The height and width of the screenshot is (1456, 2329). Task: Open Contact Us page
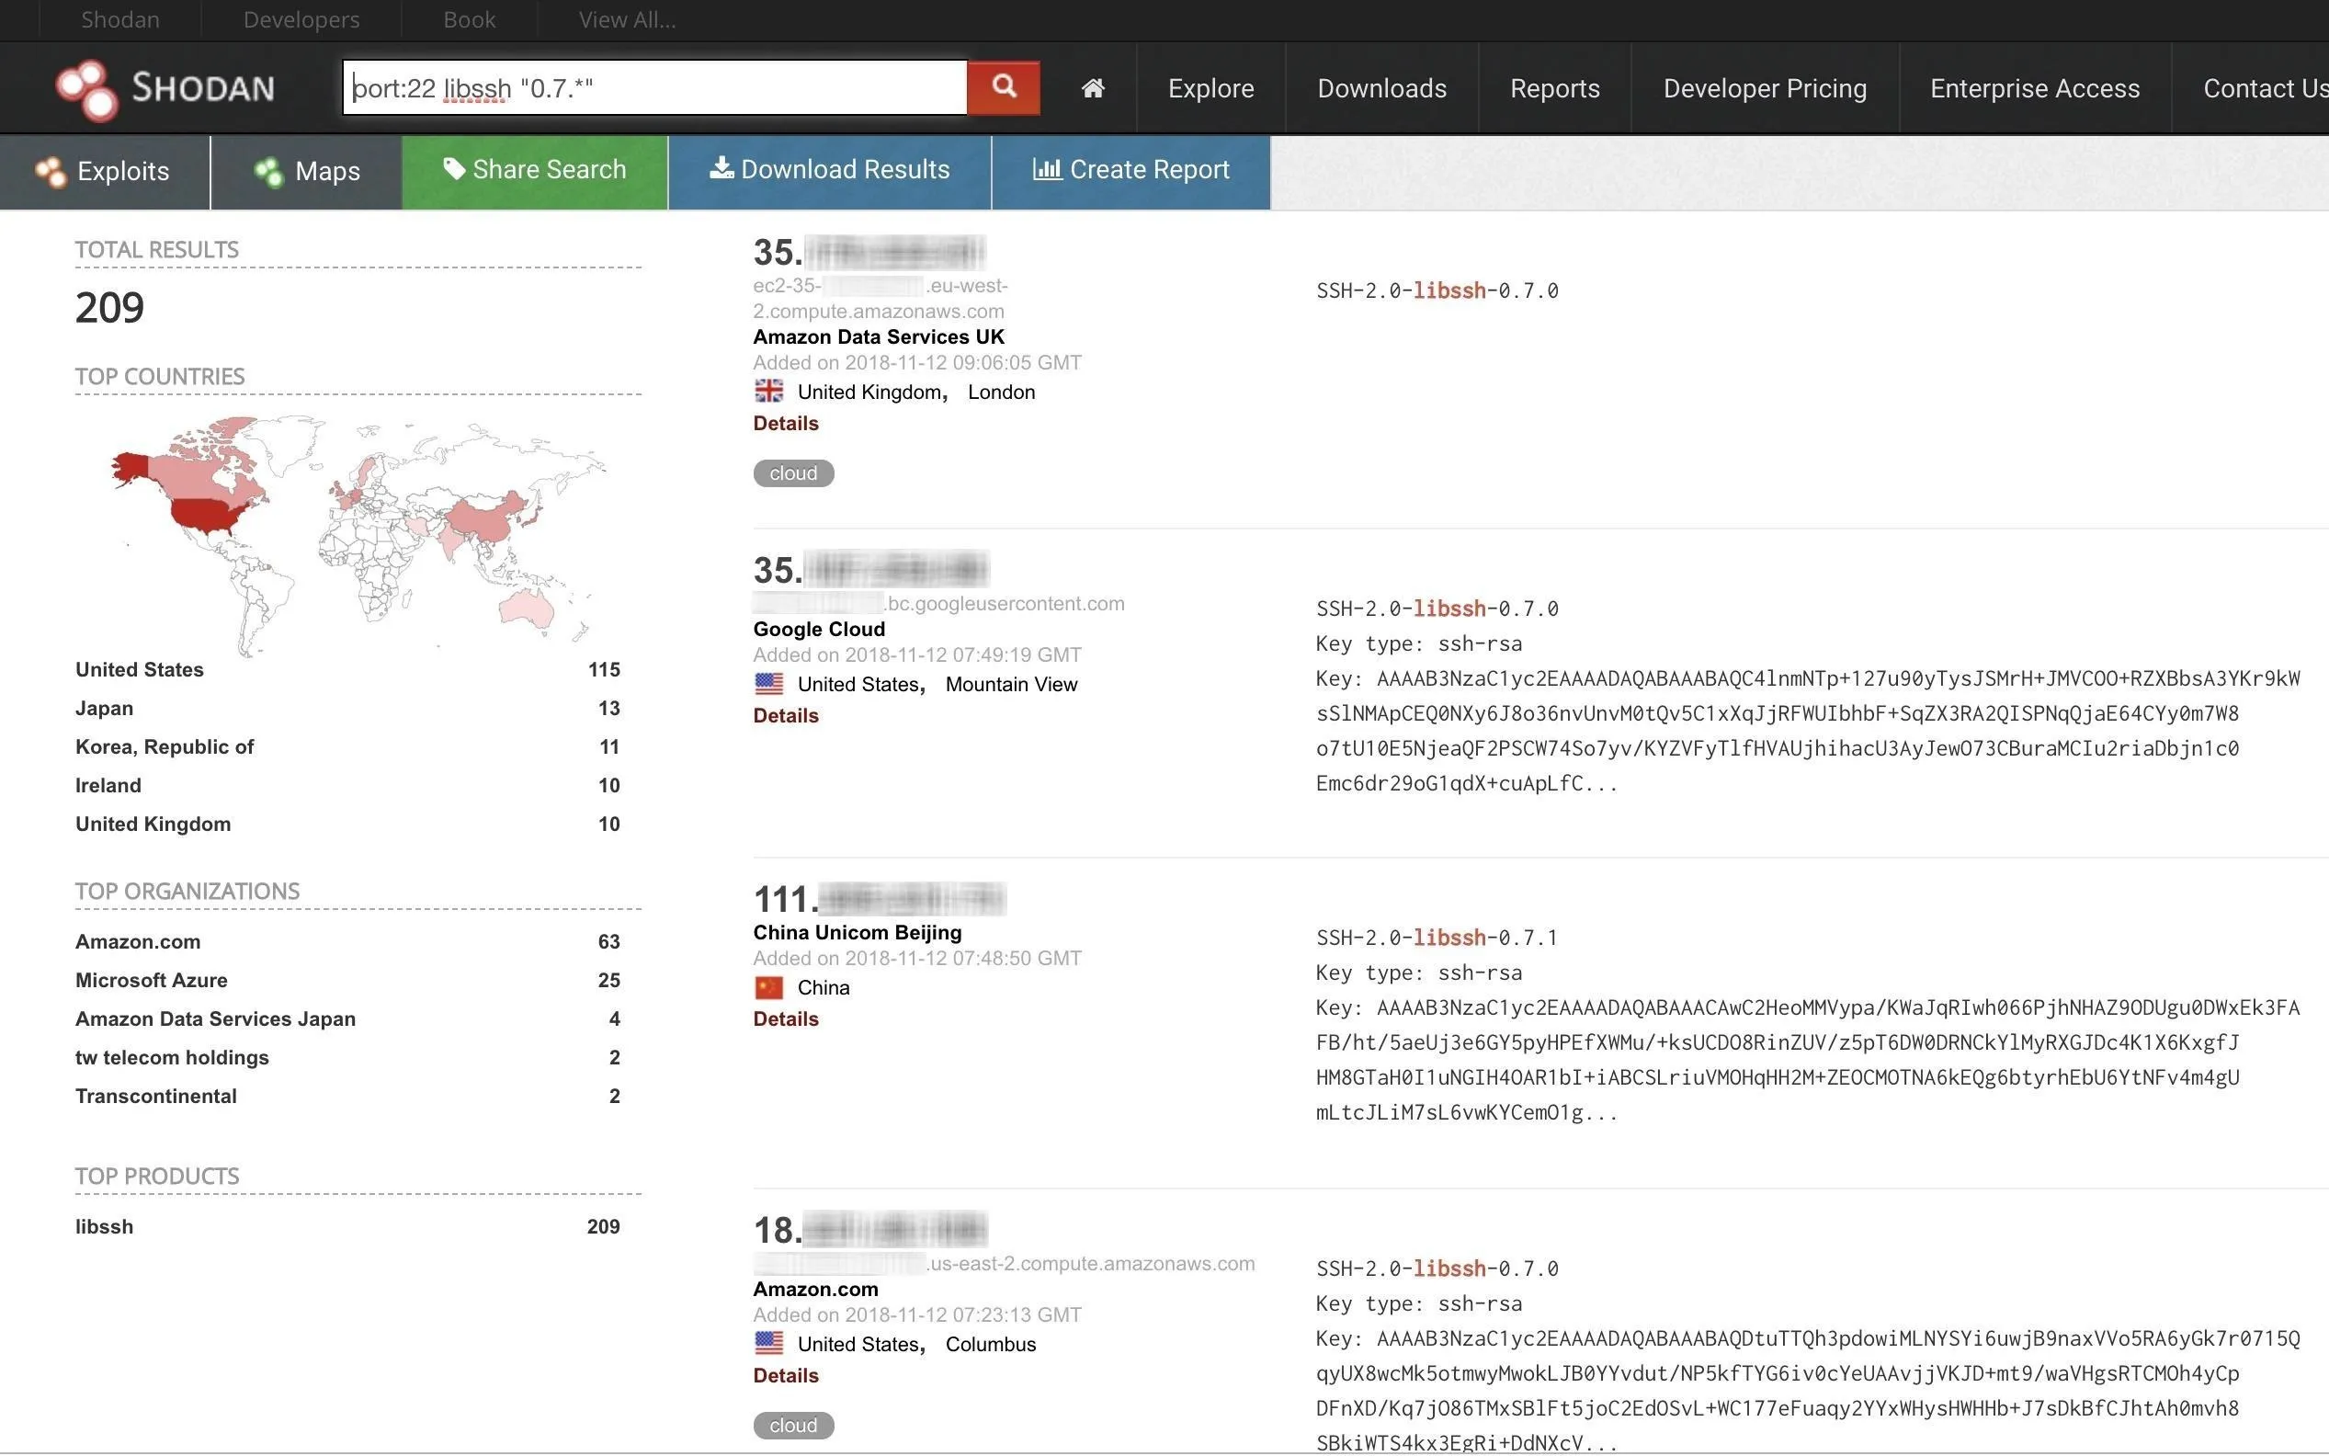click(x=2266, y=88)
